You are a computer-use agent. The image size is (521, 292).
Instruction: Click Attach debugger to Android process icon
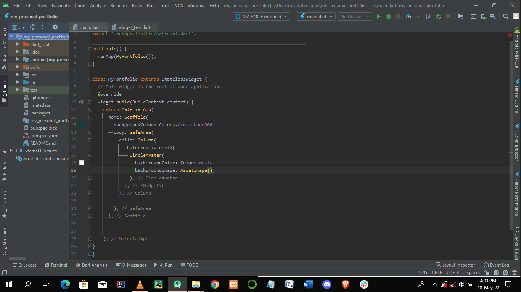(x=438, y=16)
